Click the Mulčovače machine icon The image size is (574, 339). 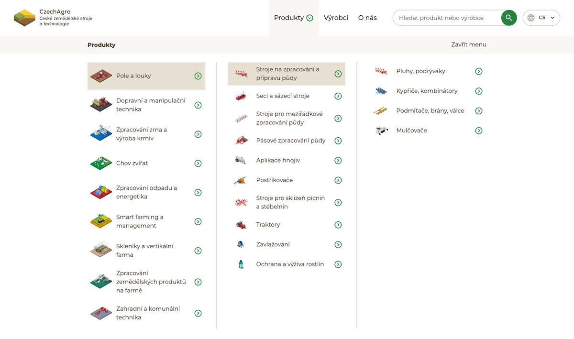tap(381, 131)
